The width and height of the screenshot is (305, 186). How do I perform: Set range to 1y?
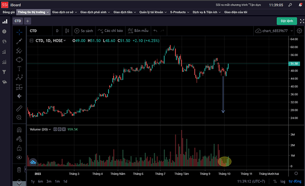pos(33,181)
